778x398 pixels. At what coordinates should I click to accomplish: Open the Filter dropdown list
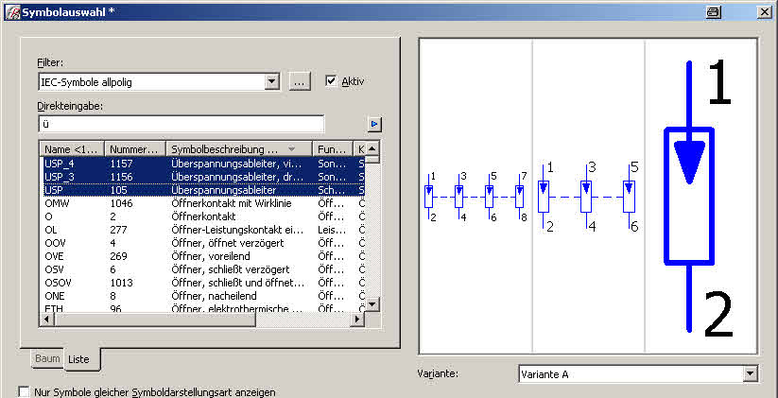pyautogui.click(x=272, y=82)
